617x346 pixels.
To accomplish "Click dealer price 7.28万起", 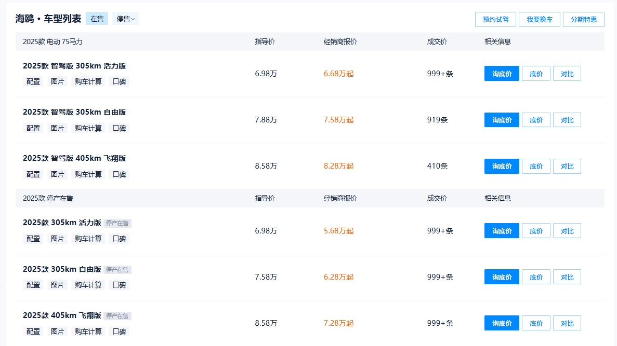I will [338, 323].
